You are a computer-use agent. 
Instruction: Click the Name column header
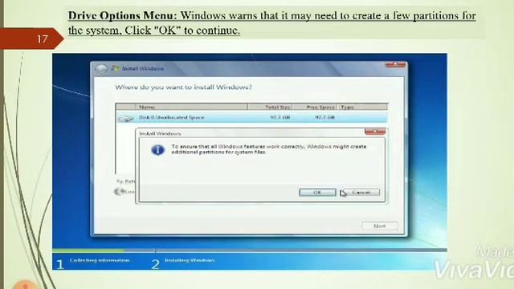[191, 107]
